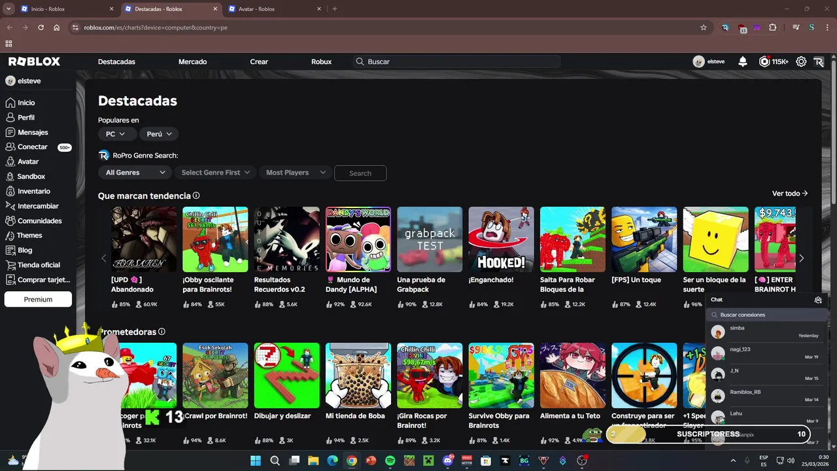The image size is (837, 471).
Task: Open Comunidades in the sidebar
Action: click(x=40, y=221)
